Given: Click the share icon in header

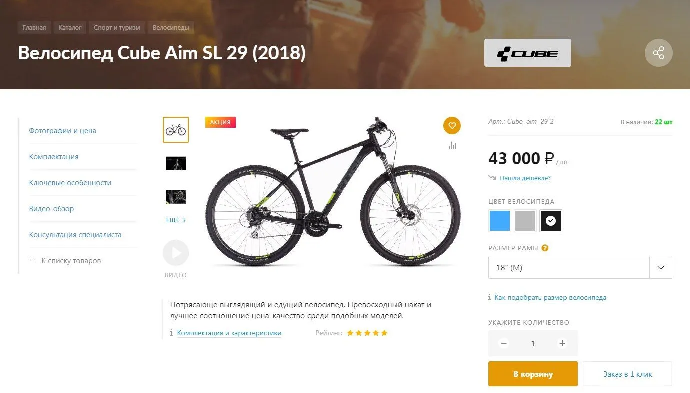Looking at the screenshot, I should click(658, 53).
